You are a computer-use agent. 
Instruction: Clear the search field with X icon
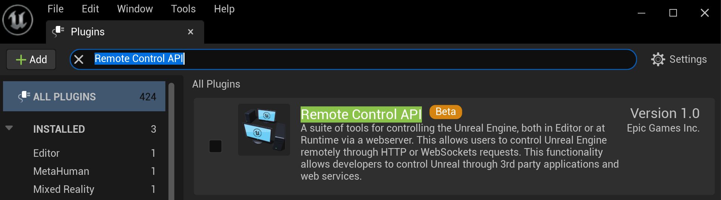(79, 59)
